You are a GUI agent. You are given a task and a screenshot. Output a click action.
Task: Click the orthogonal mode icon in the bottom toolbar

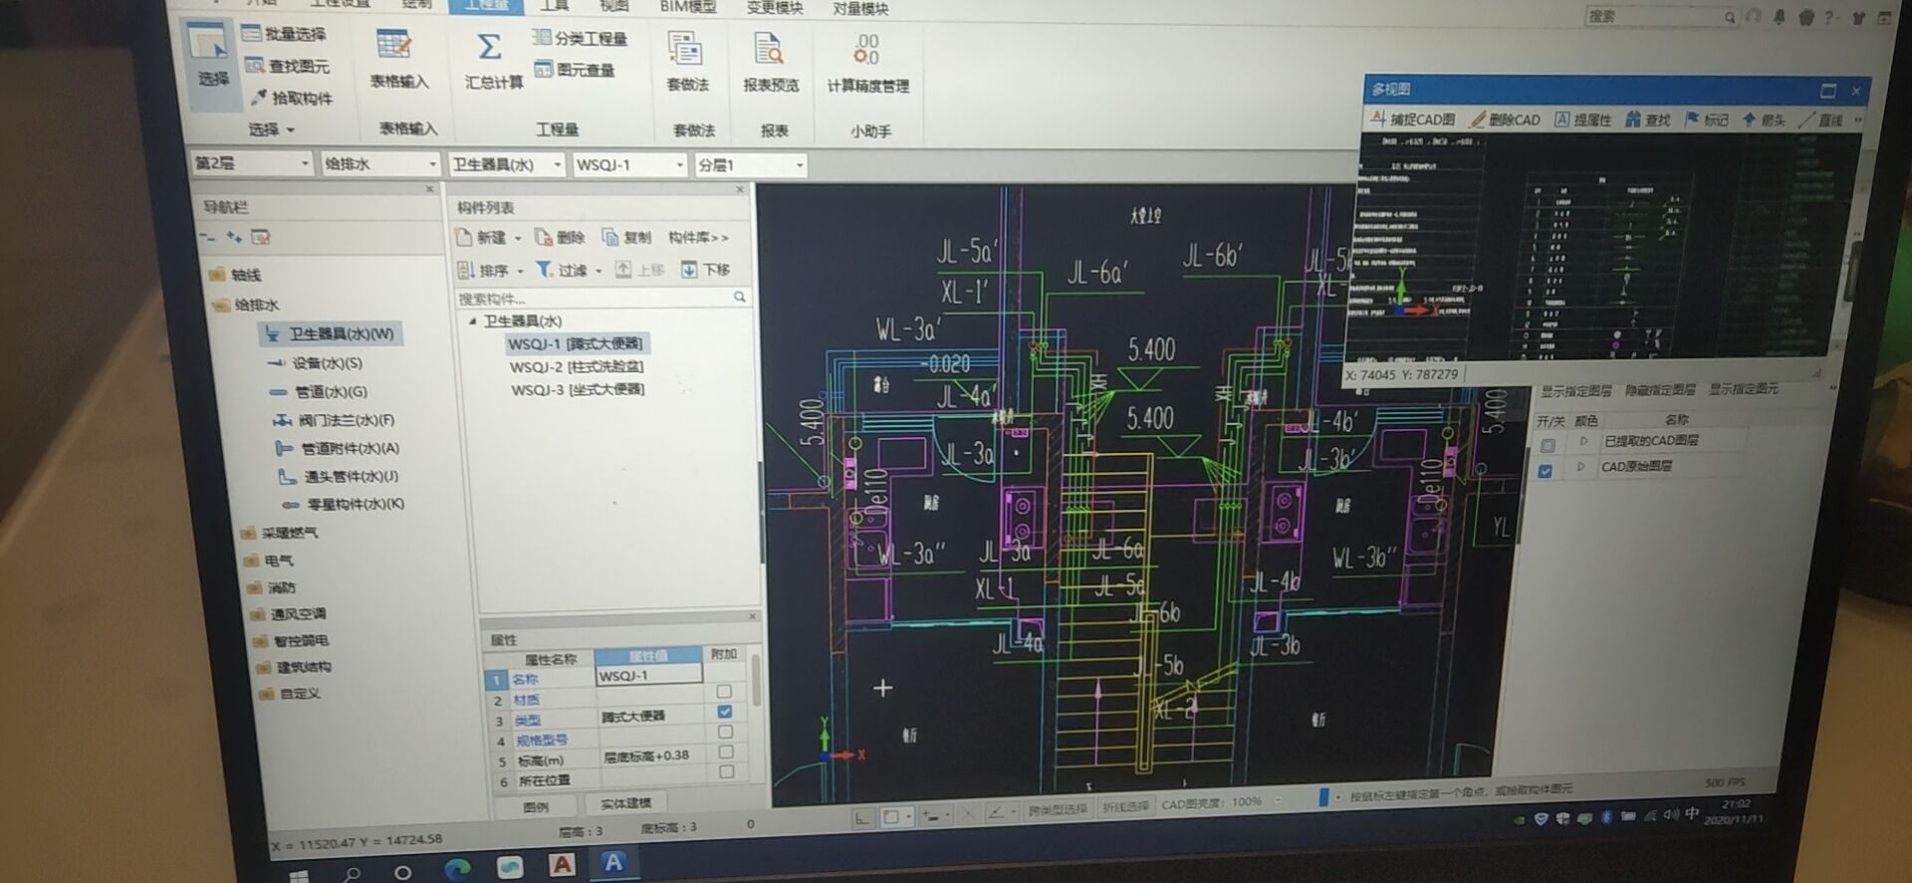pyautogui.click(x=861, y=817)
